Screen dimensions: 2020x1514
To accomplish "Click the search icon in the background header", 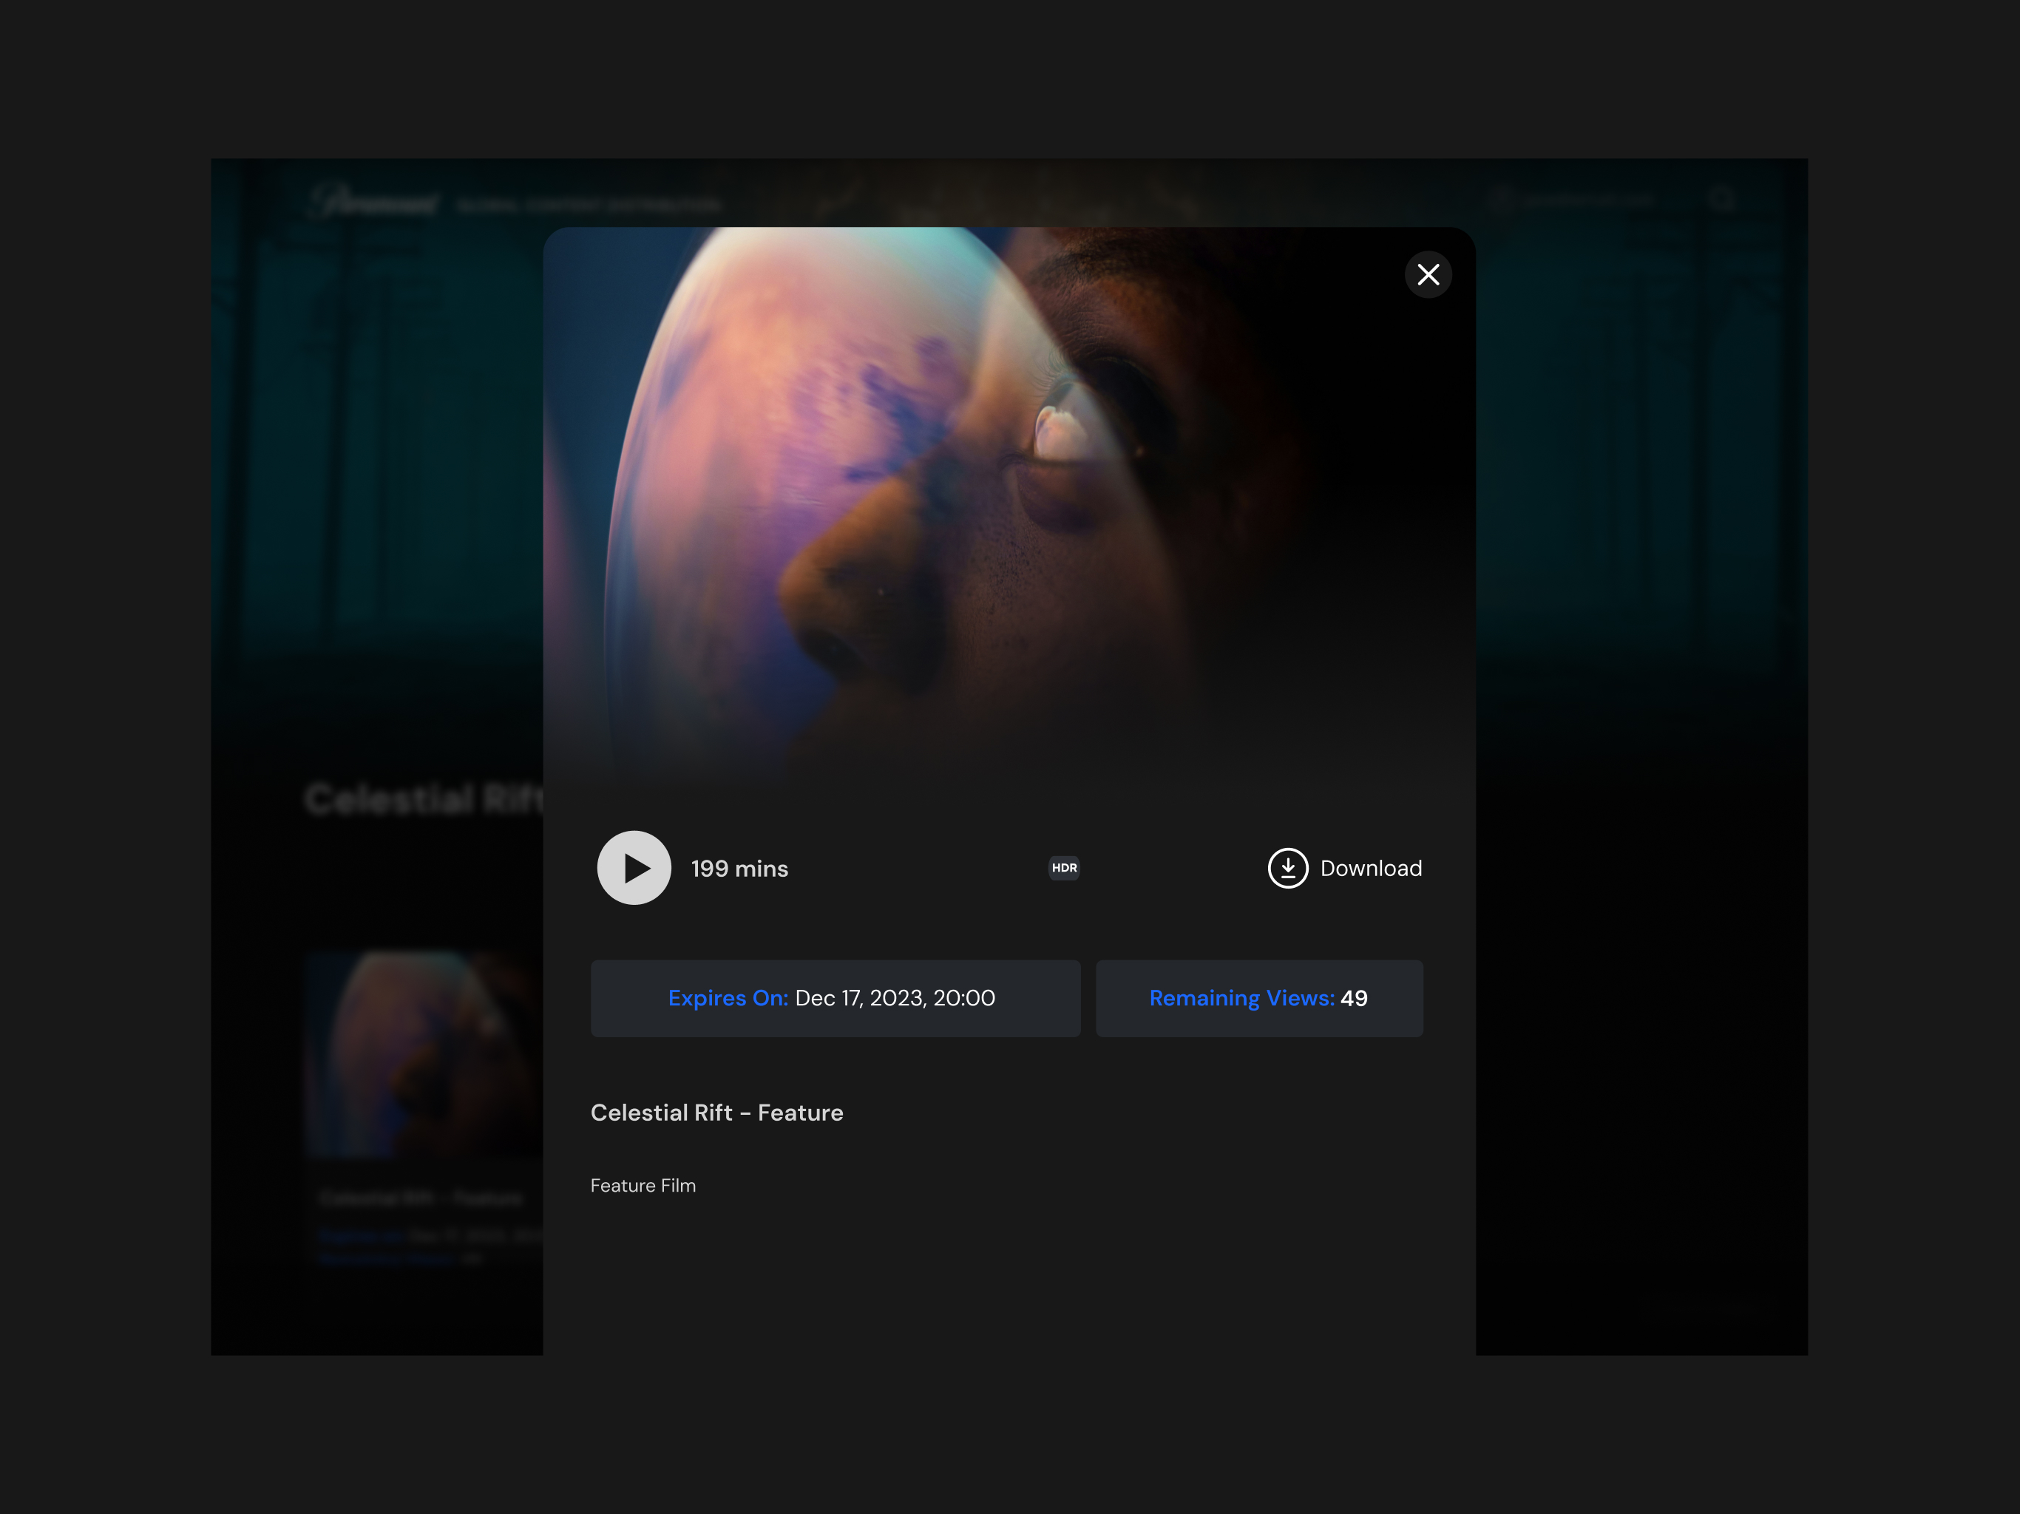I will pyautogui.click(x=1721, y=199).
